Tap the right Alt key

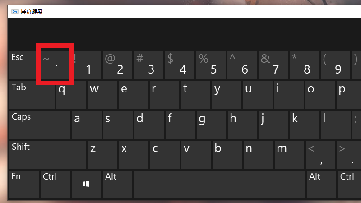321,185
